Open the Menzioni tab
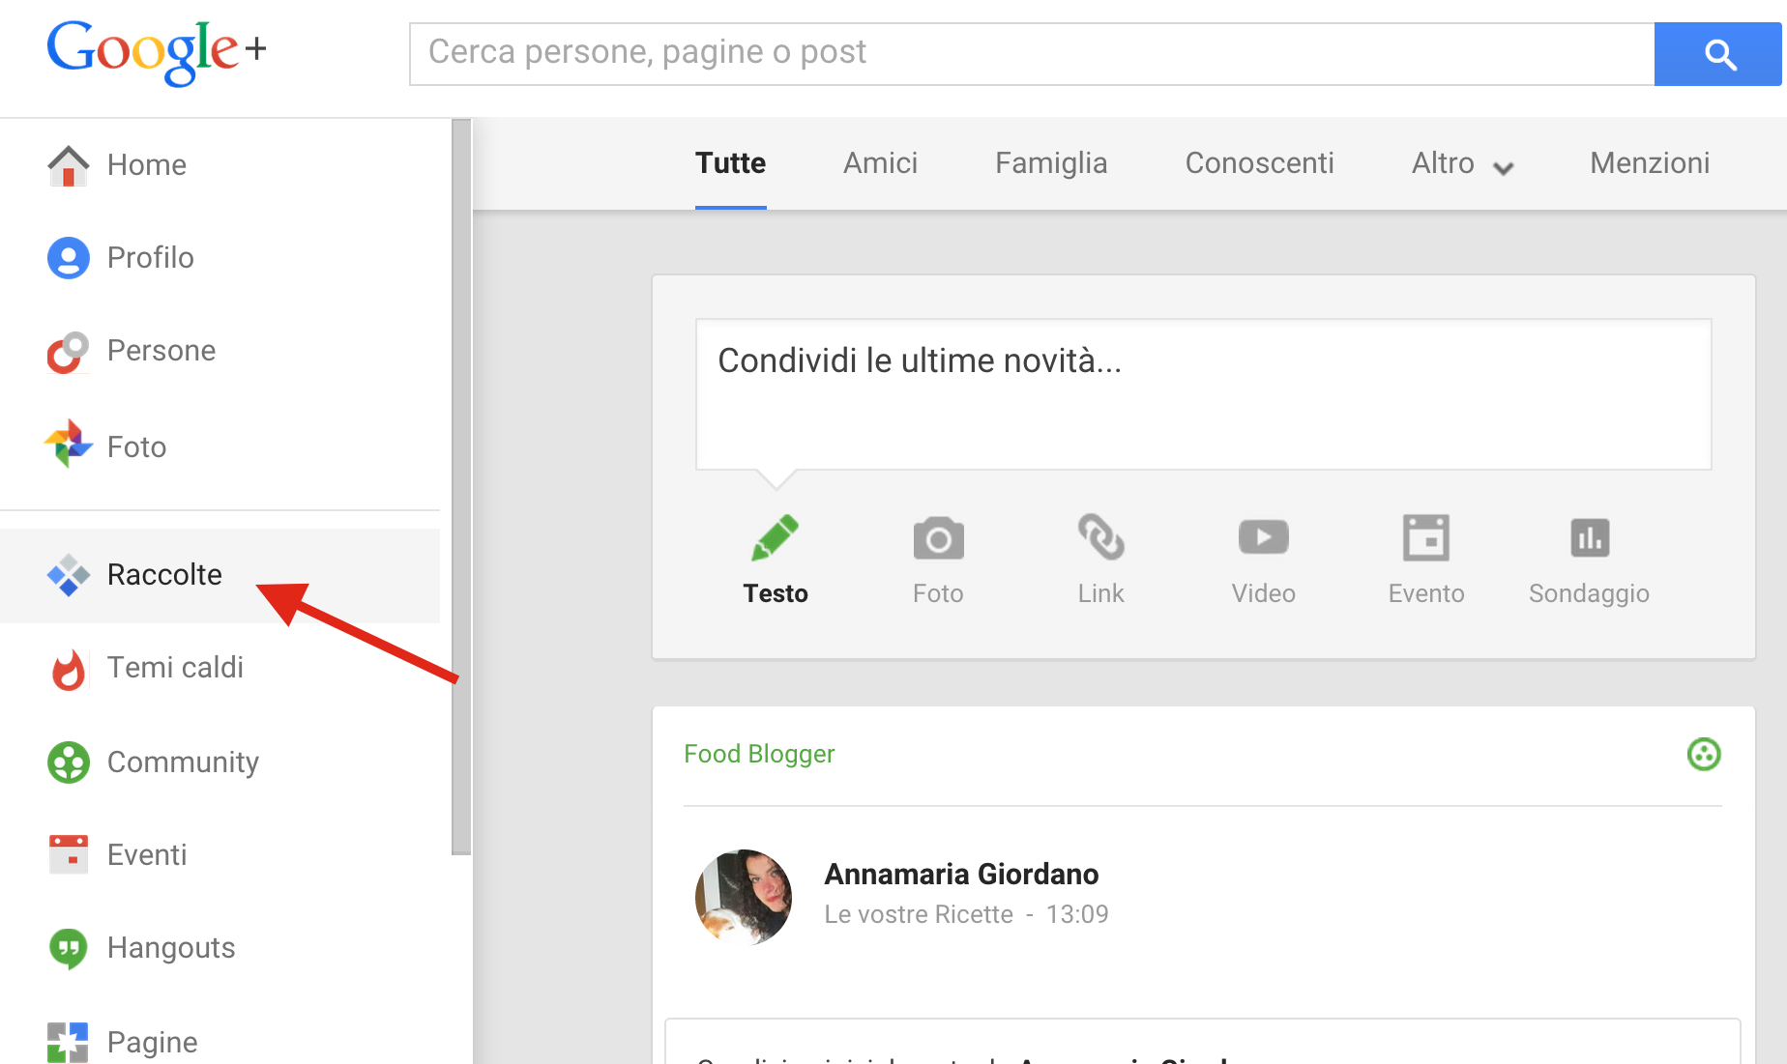 click(x=1649, y=163)
